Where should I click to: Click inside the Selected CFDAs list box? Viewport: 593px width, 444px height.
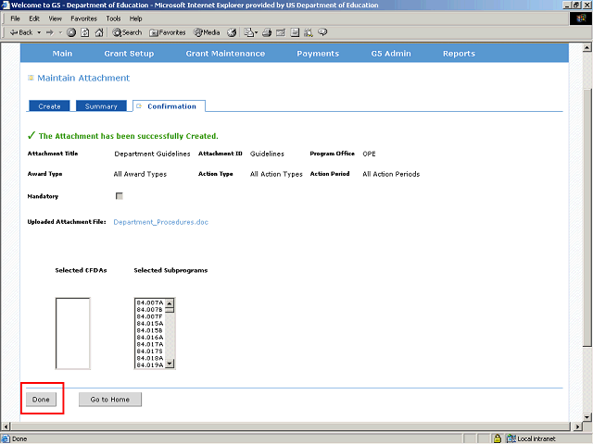tap(72, 333)
